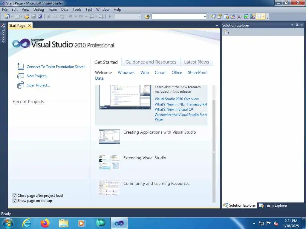Click the Toolbox hammer-and-wrench toolbar icon
The width and height of the screenshot is (306, 229).
click(x=239, y=17)
